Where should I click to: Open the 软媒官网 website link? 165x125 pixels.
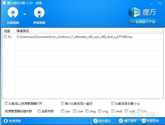point(153,121)
